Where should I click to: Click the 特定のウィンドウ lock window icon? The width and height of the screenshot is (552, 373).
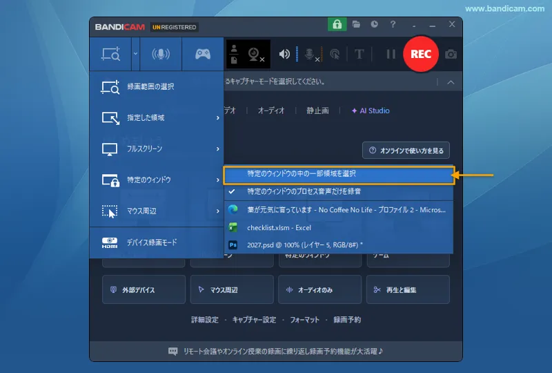[x=110, y=180]
